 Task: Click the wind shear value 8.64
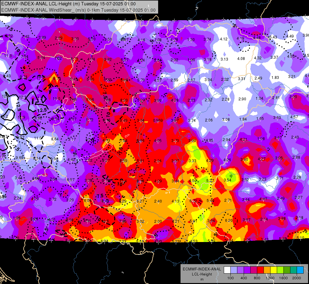[55, 139]
